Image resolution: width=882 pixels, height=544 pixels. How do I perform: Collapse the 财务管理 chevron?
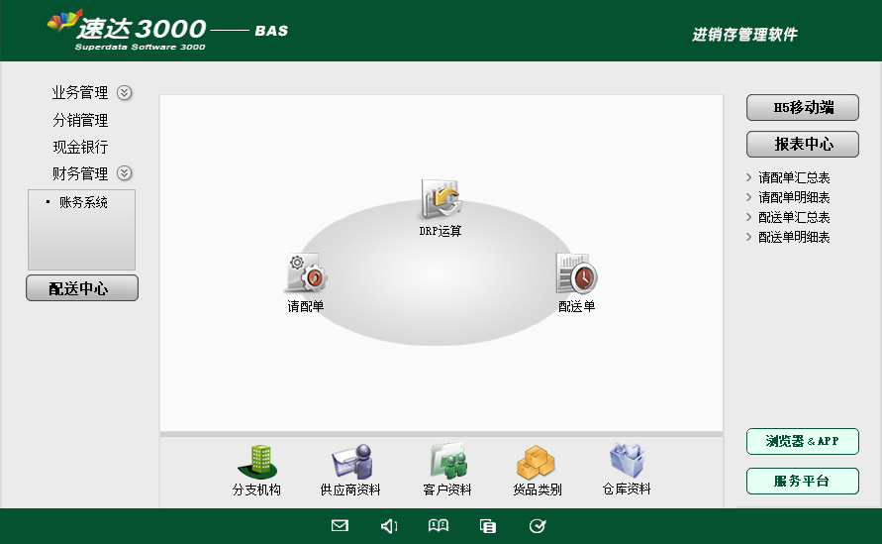pyautogui.click(x=125, y=173)
